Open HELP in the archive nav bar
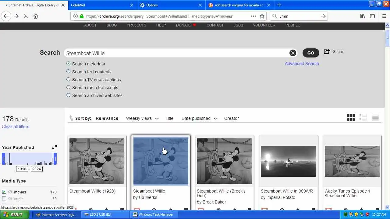The width and height of the screenshot is (390, 219). coord(161,25)
